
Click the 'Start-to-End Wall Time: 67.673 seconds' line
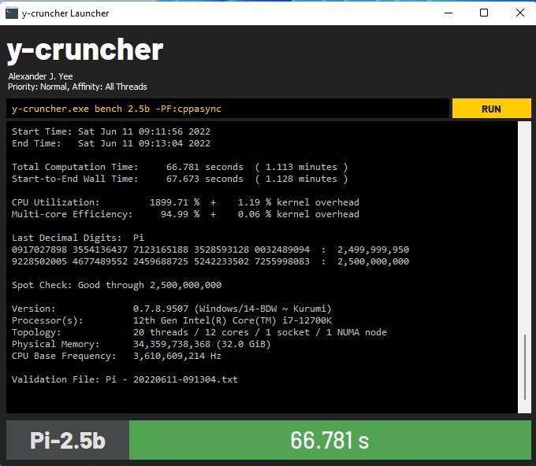180,179
